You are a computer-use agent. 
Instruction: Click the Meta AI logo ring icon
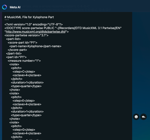[4, 7]
